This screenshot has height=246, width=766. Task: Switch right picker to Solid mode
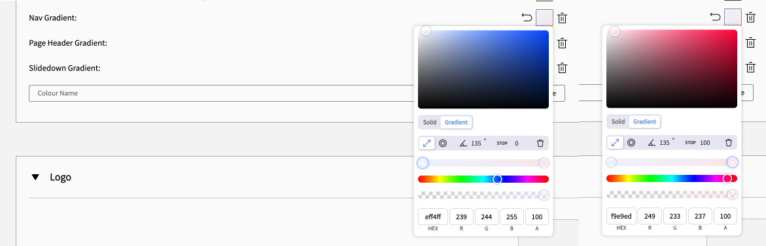(x=618, y=122)
